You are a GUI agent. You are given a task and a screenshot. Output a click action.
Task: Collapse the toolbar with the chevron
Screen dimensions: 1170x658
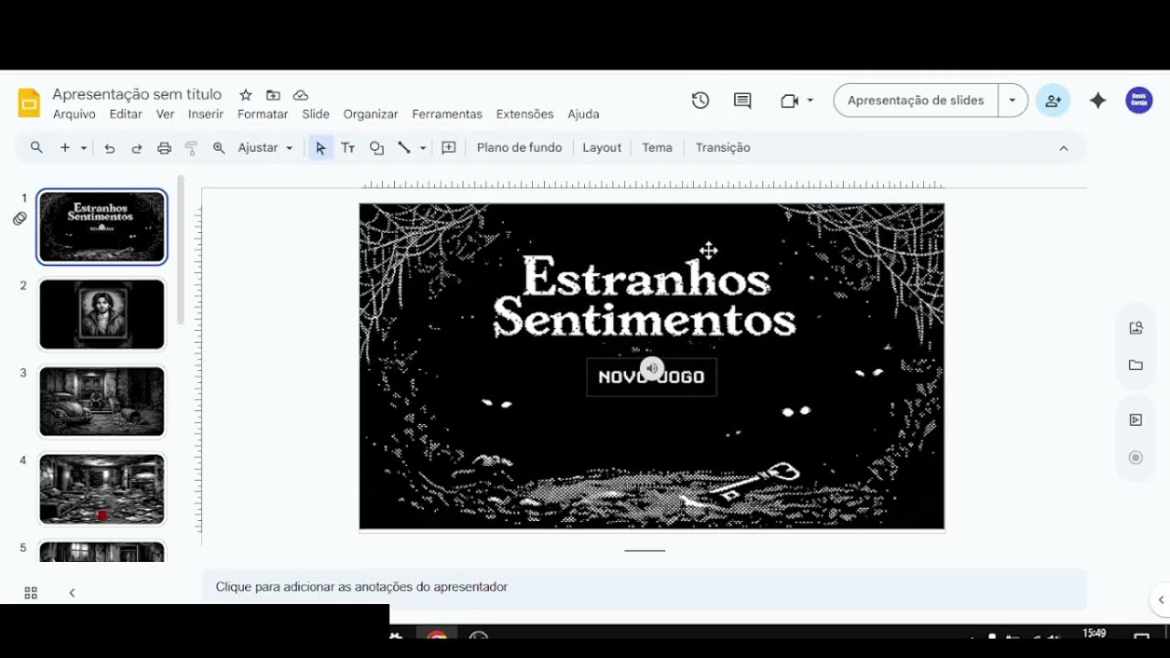pyautogui.click(x=1063, y=147)
